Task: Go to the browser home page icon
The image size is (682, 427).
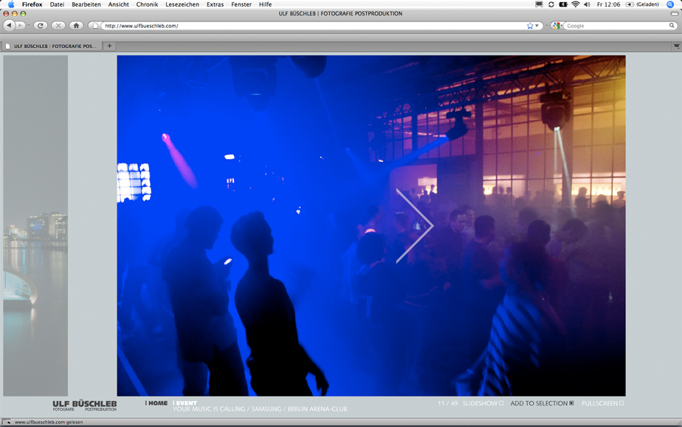Action: point(76,26)
